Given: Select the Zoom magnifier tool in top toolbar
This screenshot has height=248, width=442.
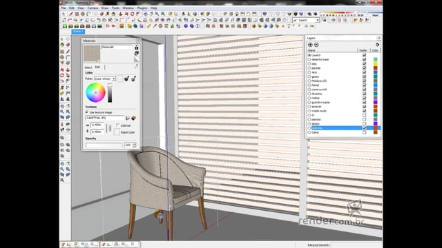Looking at the screenshot, I should coord(157,14).
